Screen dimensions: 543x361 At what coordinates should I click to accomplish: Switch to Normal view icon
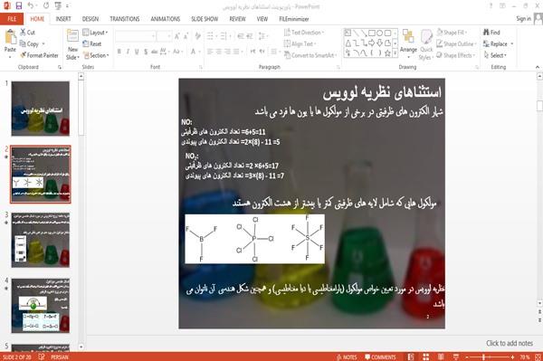click(x=411, y=357)
